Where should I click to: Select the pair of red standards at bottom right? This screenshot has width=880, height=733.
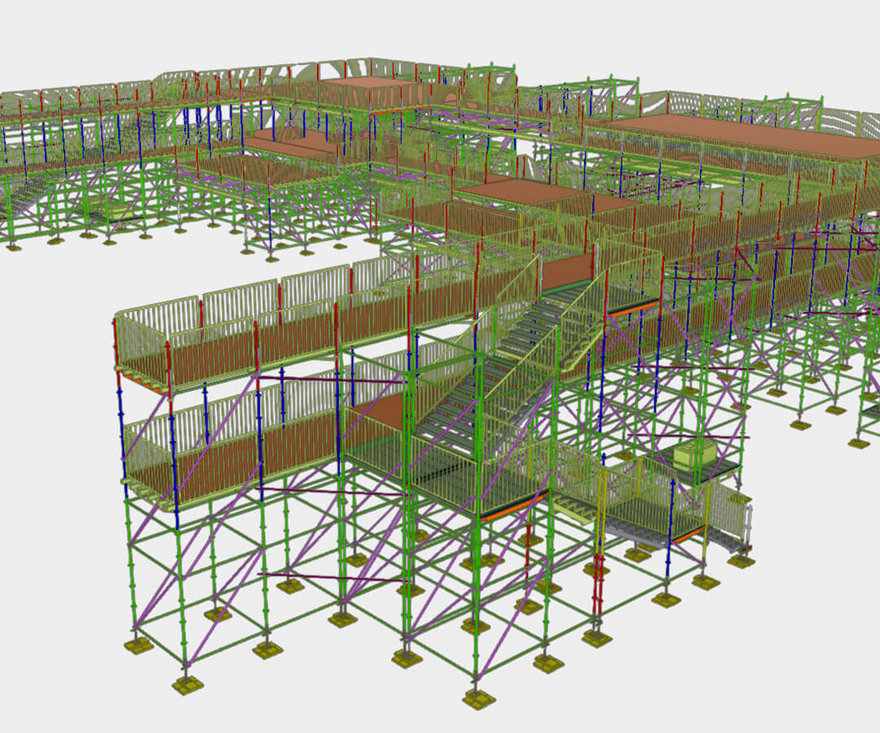(x=598, y=585)
